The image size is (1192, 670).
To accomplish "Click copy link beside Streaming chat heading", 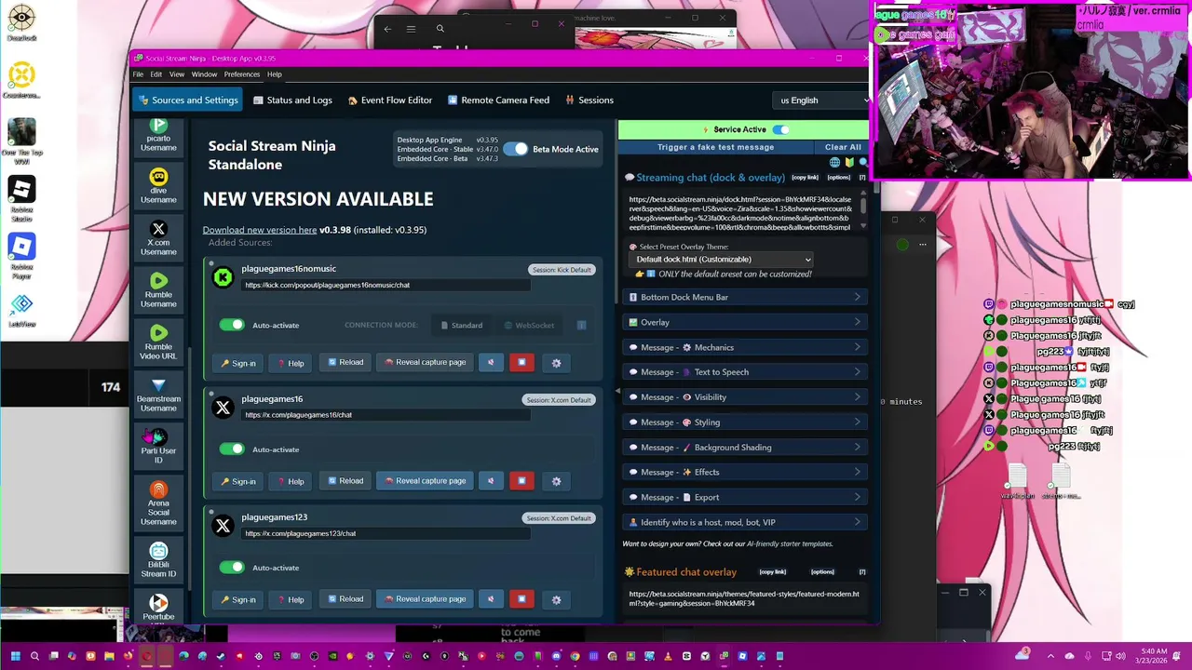I will point(805,177).
